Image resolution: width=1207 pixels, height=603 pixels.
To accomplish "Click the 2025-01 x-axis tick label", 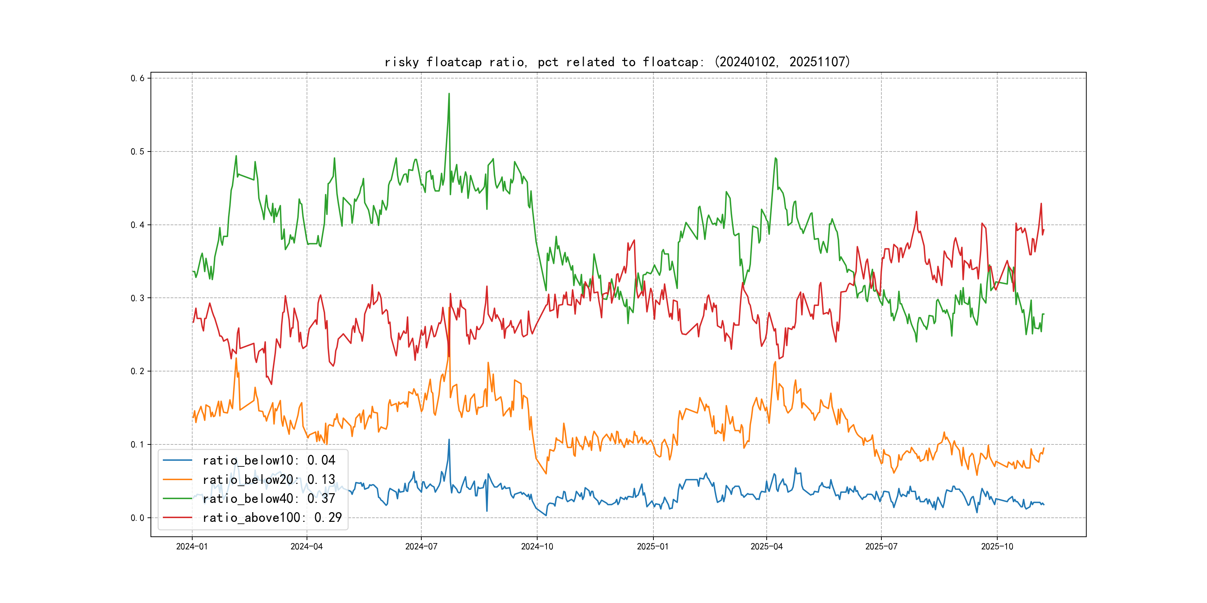I will click(x=653, y=546).
